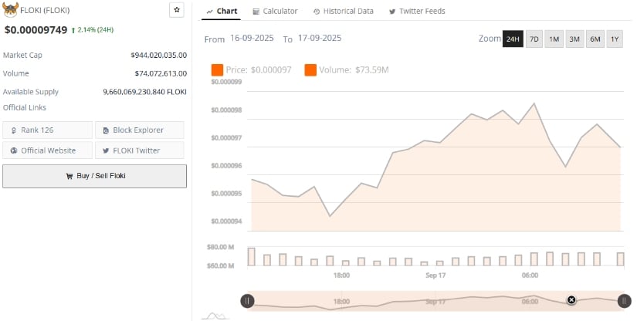The width and height of the screenshot is (637, 321).
Task: Click the shopping cart icon on Buy button
Action: tap(69, 176)
